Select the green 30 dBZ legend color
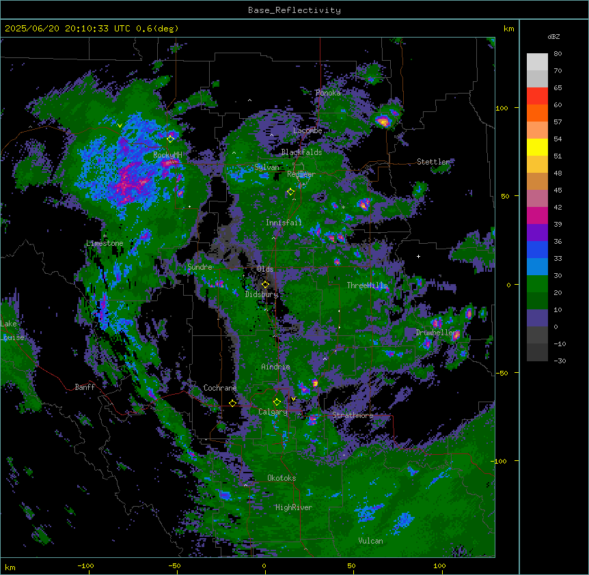This screenshot has width=589, height=575. [x=537, y=284]
